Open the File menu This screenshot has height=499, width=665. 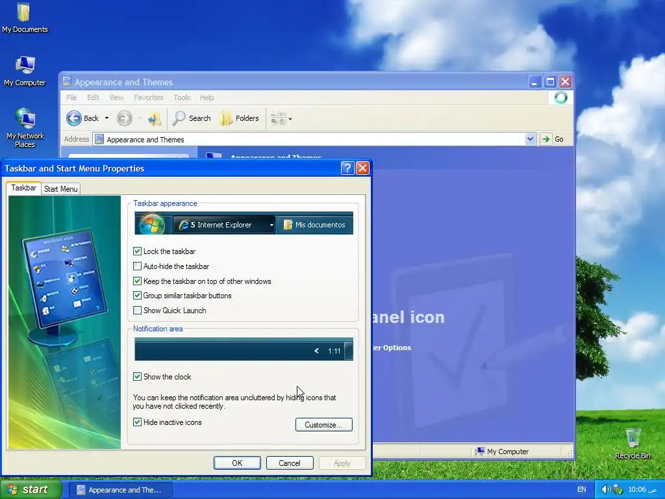(x=71, y=97)
